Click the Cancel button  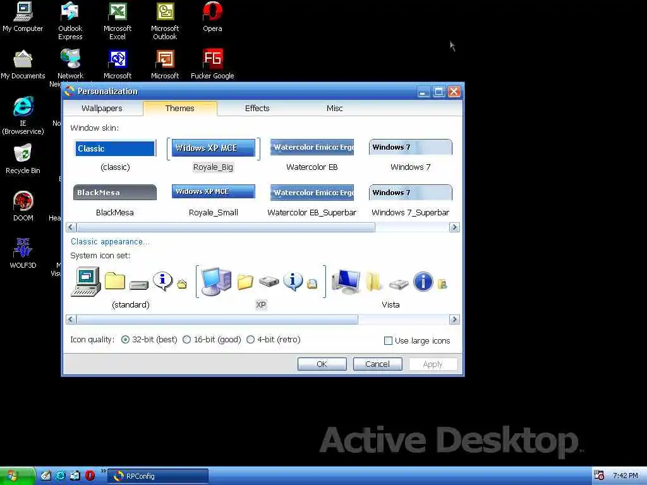[x=377, y=364]
